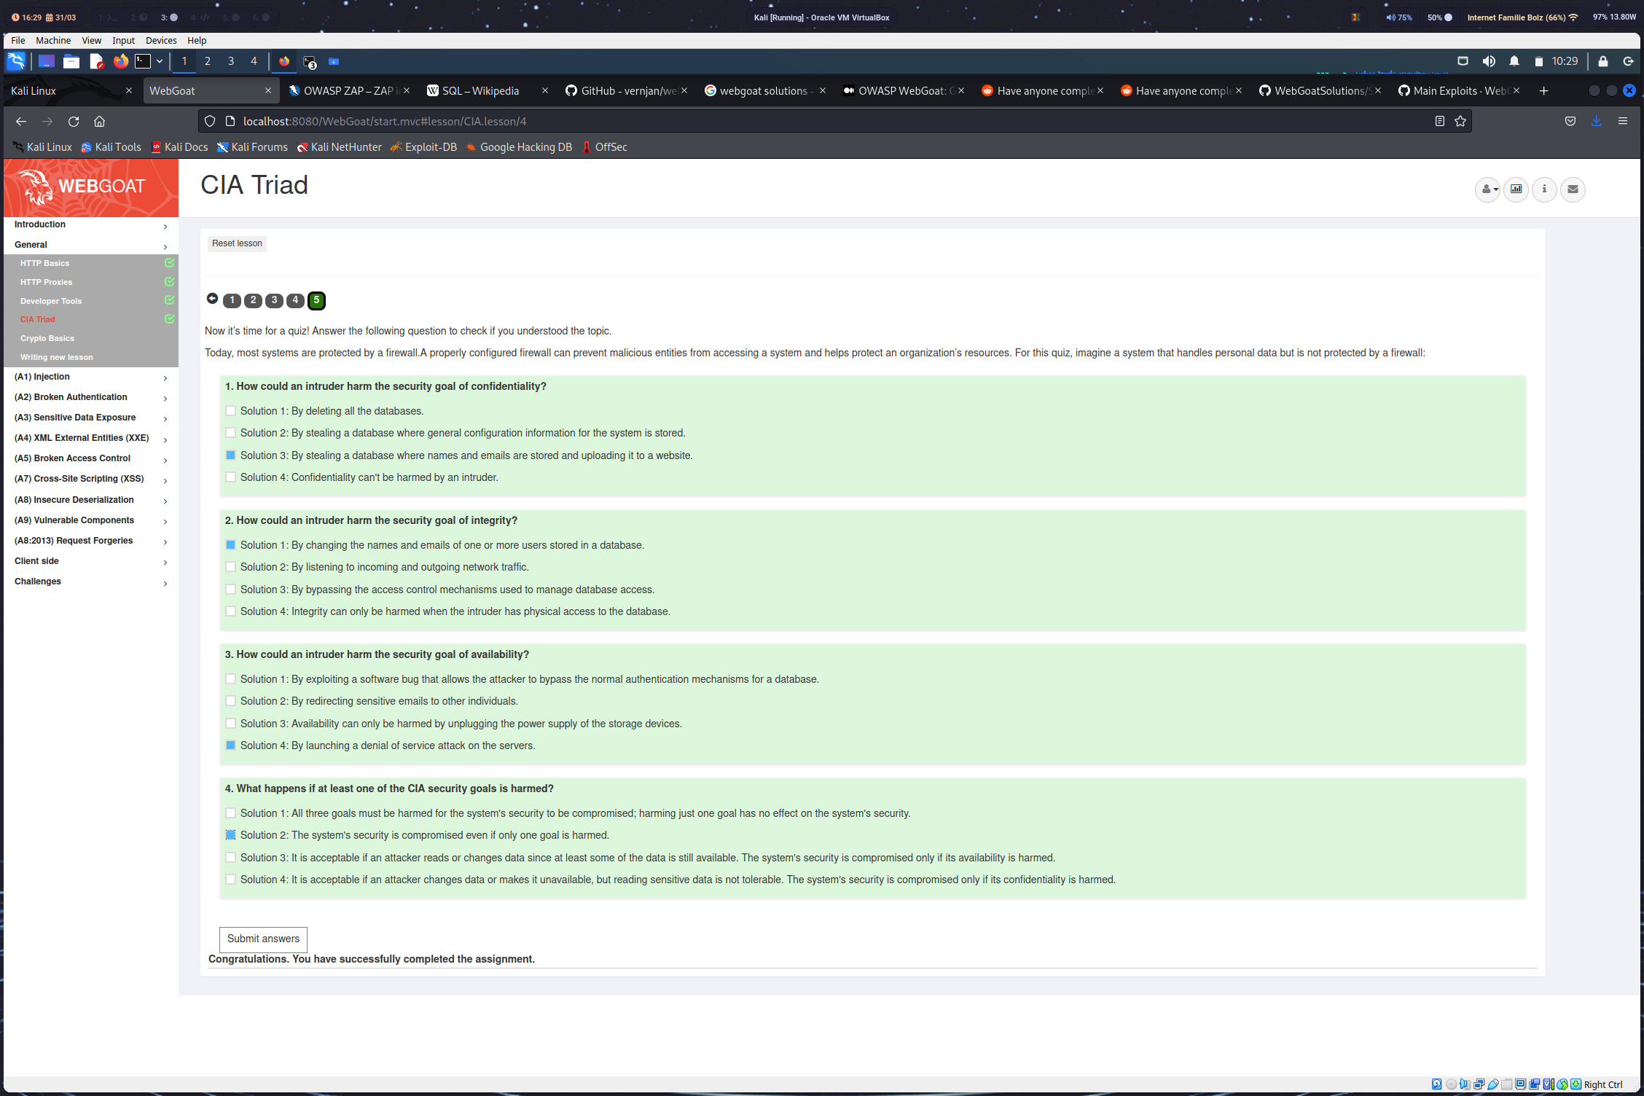
Task: Switch to the SQL – Wikipedia tab
Action: 481,91
